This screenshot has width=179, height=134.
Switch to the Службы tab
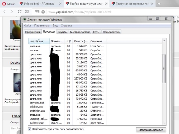(62, 32)
